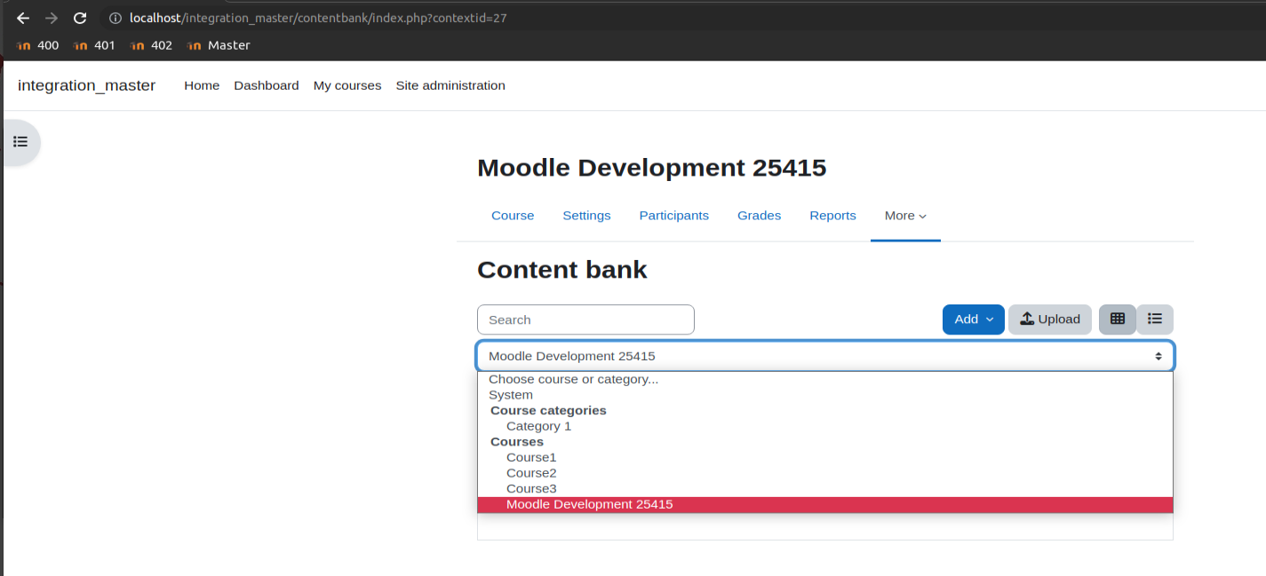This screenshot has height=576, width=1266.
Task: Select Course1 option
Action: [x=825, y=457]
